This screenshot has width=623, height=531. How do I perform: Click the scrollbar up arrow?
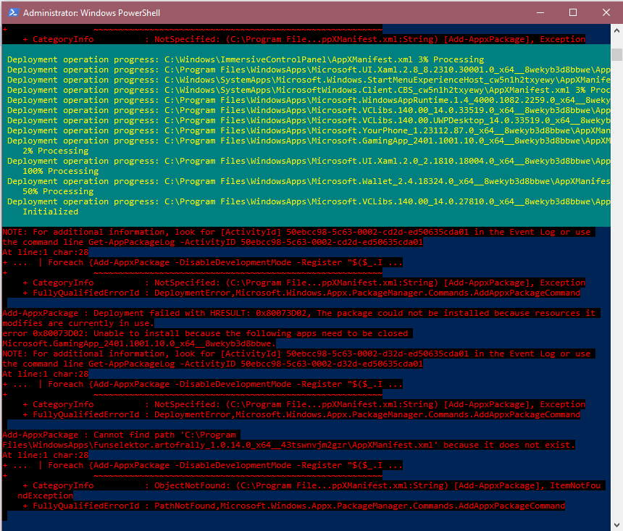(616, 30)
